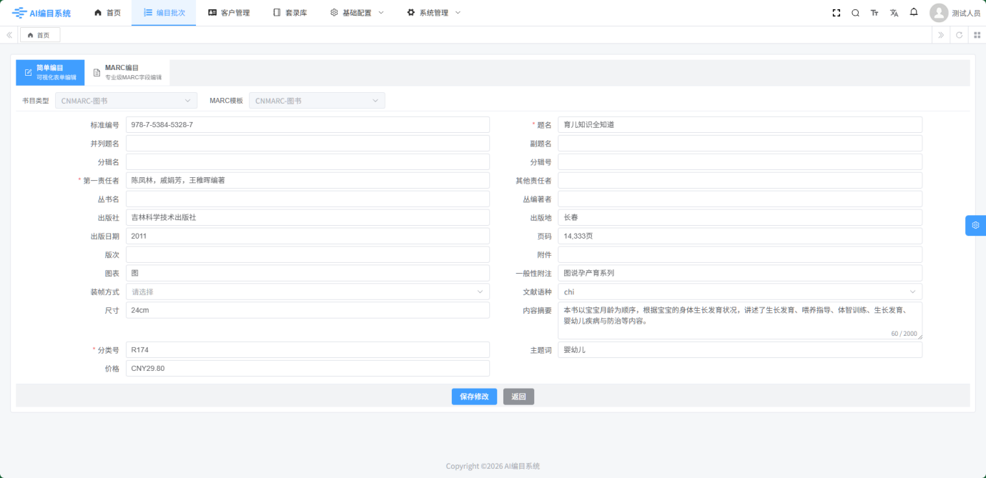Edit the 出版社 field
The width and height of the screenshot is (986, 478).
307,217
